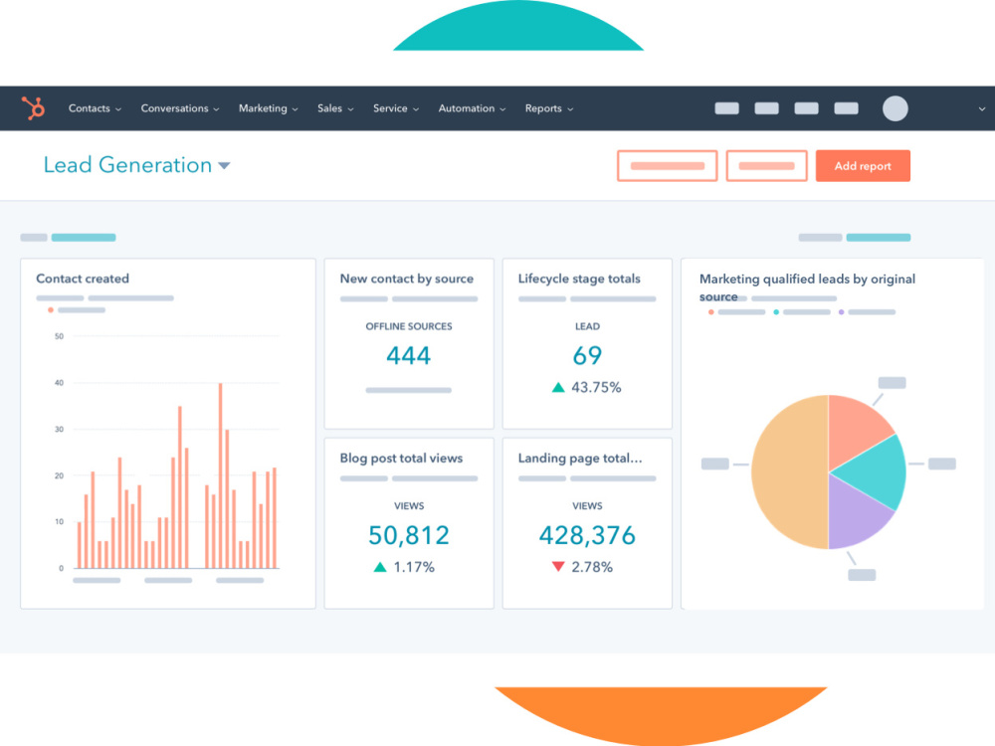Open the Landing page total... report
995x746 pixels.
pyautogui.click(x=580, y=458)
